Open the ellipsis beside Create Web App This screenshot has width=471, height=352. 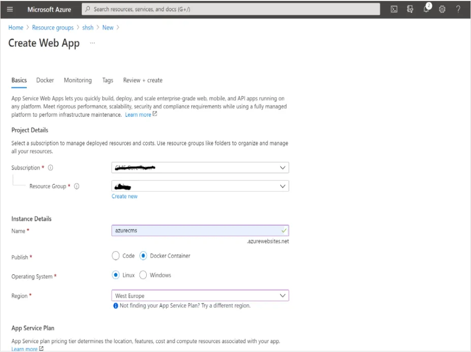coord(92,43)
